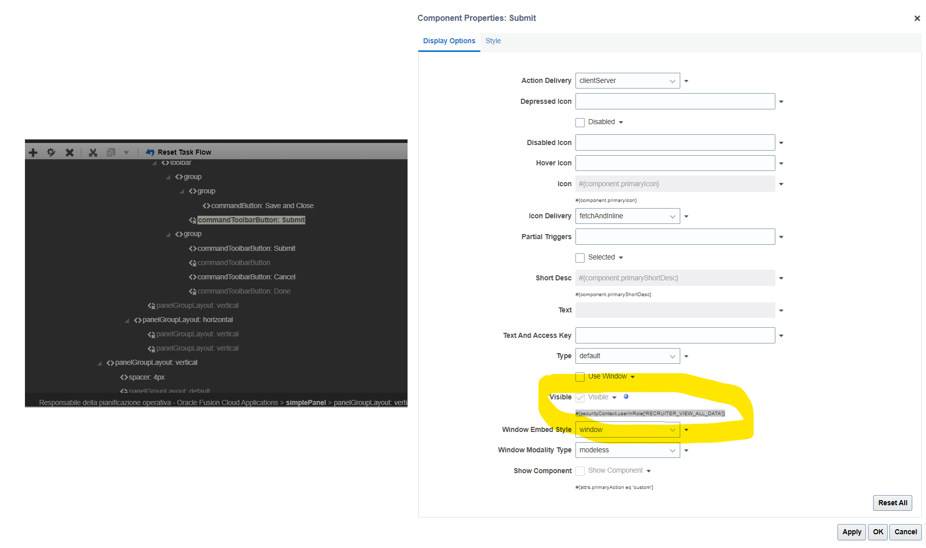Select the Display Options tab
The height and width of the screenshot is (548, 926).
449,41
